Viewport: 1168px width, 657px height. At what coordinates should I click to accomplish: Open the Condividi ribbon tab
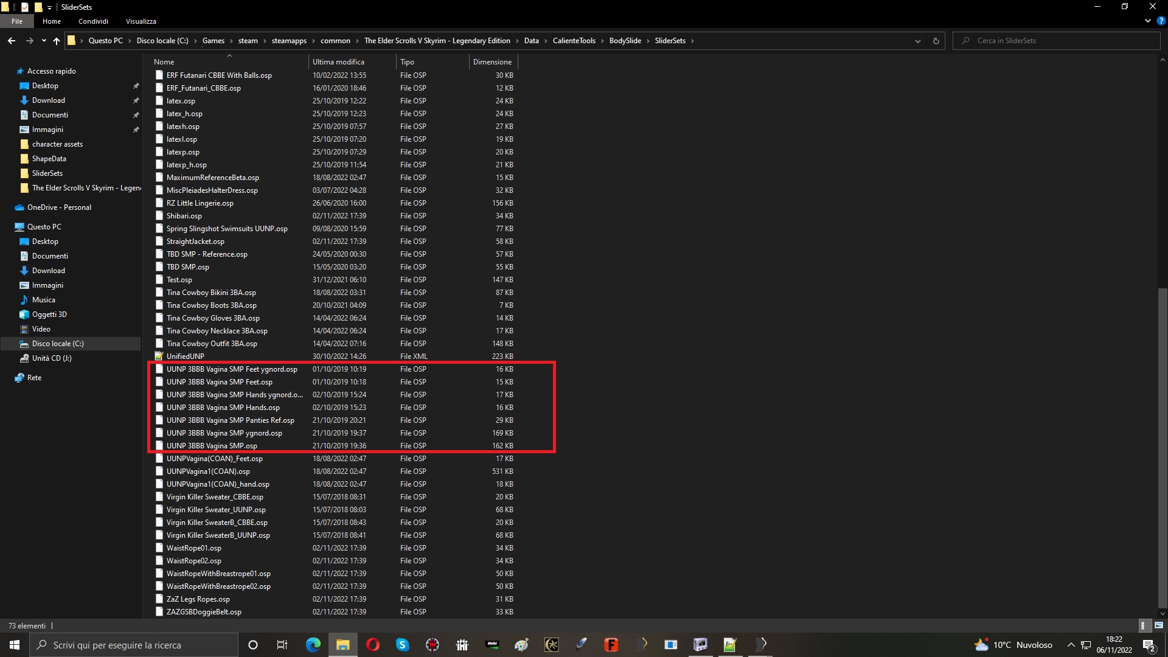92,21
